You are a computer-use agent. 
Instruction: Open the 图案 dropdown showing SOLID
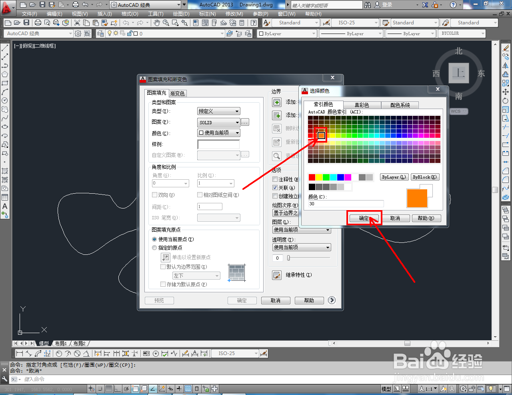(x=219, y=123)
